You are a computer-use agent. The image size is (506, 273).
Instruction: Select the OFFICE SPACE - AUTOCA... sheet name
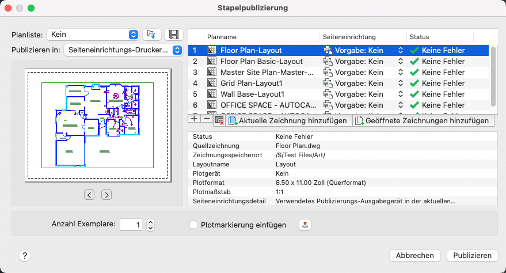point(268,105)
